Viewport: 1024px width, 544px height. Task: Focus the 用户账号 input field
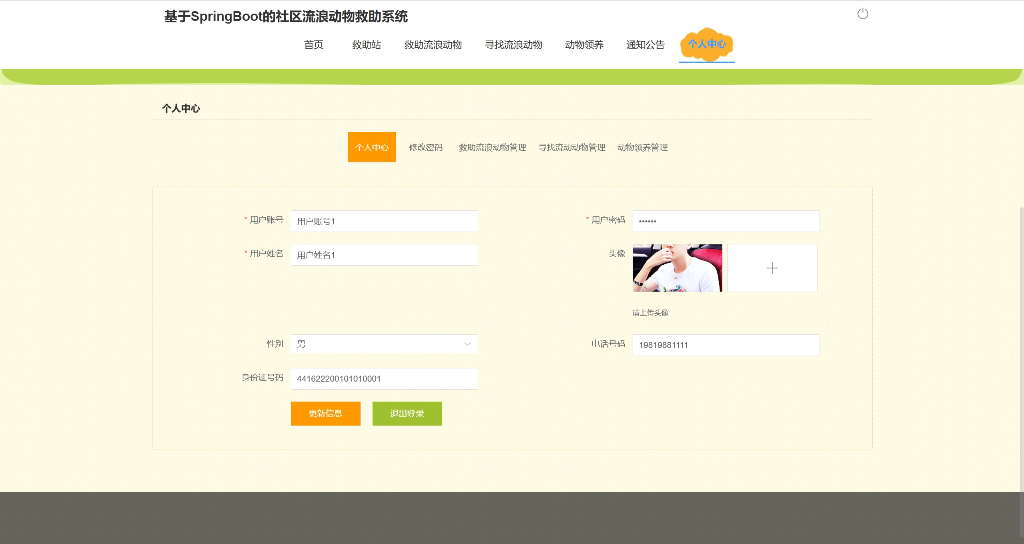coord(384,221)
